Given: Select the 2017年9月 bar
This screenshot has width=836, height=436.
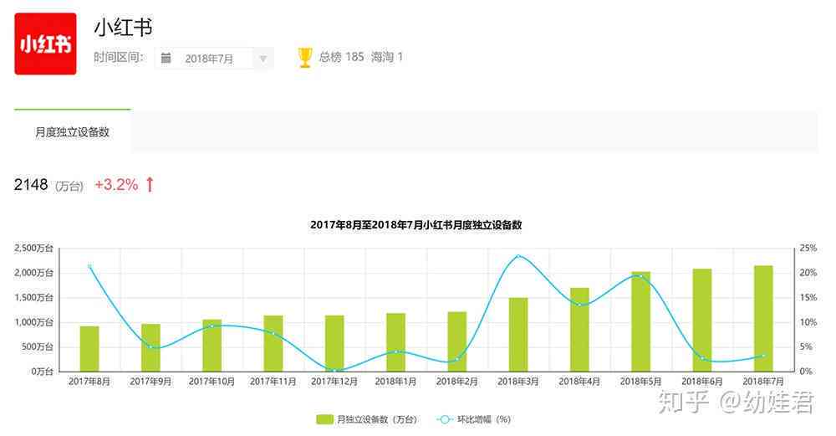Looking at the screenshot, I should [x=150, y=347].
